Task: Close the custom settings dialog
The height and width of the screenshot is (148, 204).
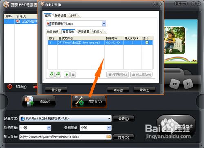Action: coord(160,4)
